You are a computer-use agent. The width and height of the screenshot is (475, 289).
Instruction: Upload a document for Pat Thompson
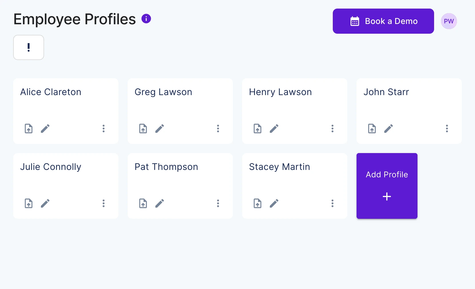143,203
